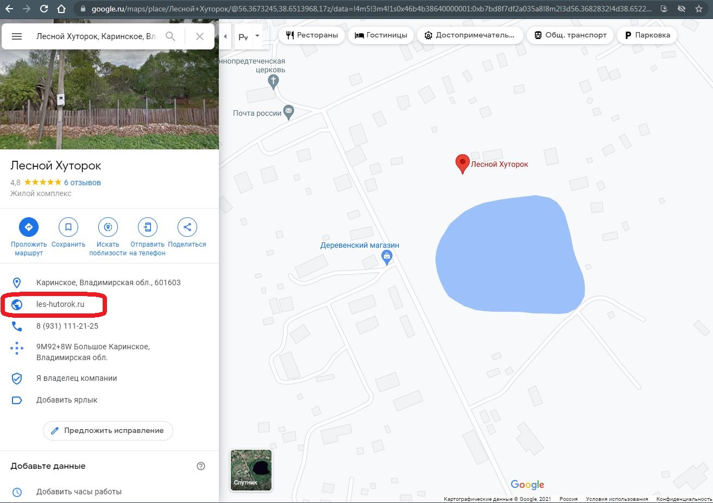Click the shield owner verification icon

(17, 378)
